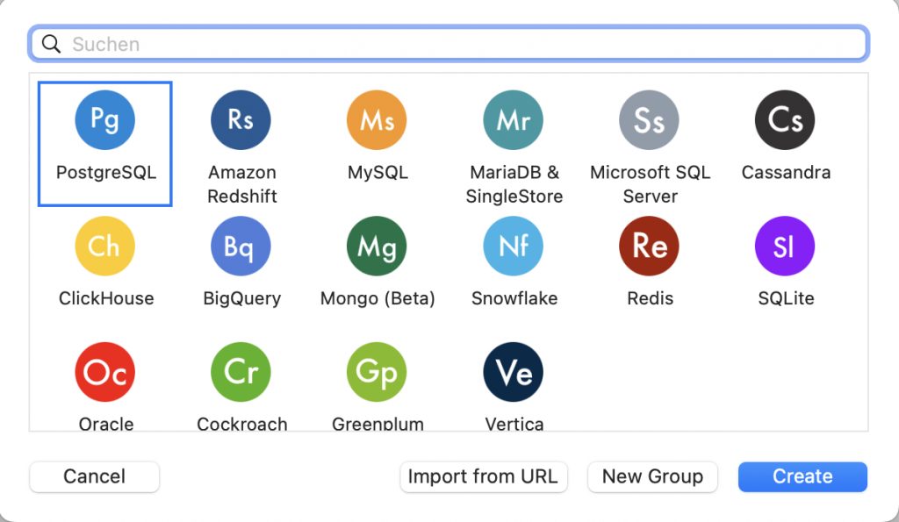Screen dimensions: 899x522
Task: Choose the Mongo (Beta) icon
Action: 378,247
